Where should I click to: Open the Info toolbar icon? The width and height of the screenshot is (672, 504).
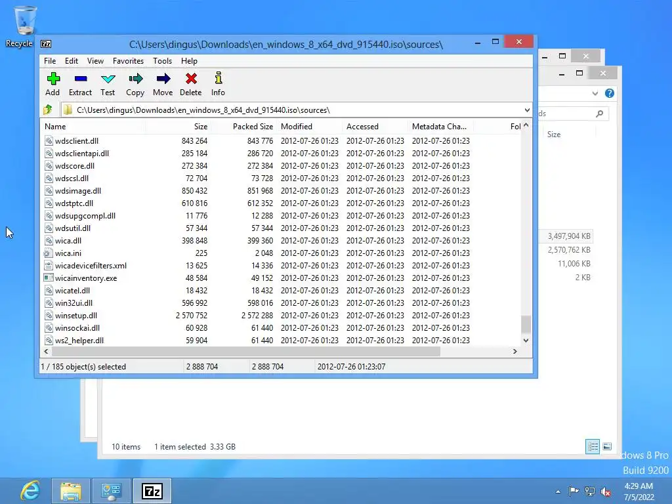coord(218,78)
